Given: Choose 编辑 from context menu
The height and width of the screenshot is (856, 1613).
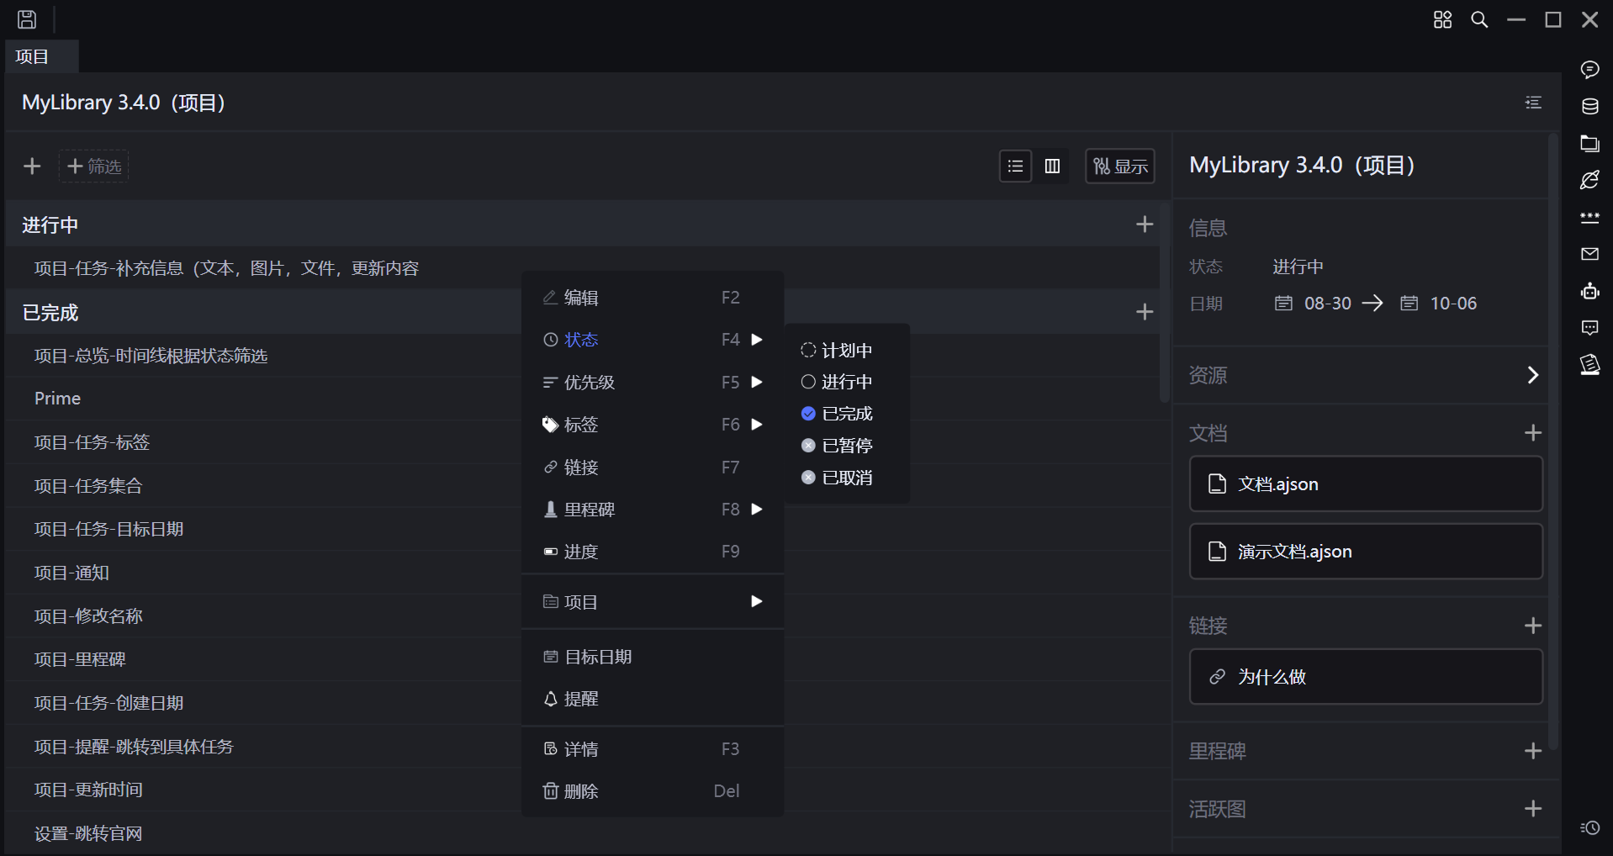Looking at the screenshot, I should (x=653, y=298).
